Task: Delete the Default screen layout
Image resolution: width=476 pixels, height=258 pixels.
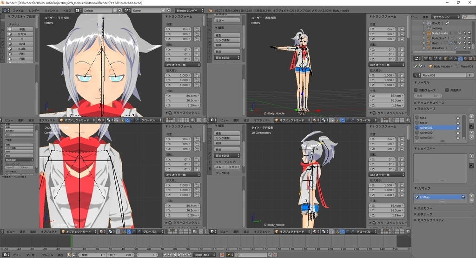Action: pos(119,10)
